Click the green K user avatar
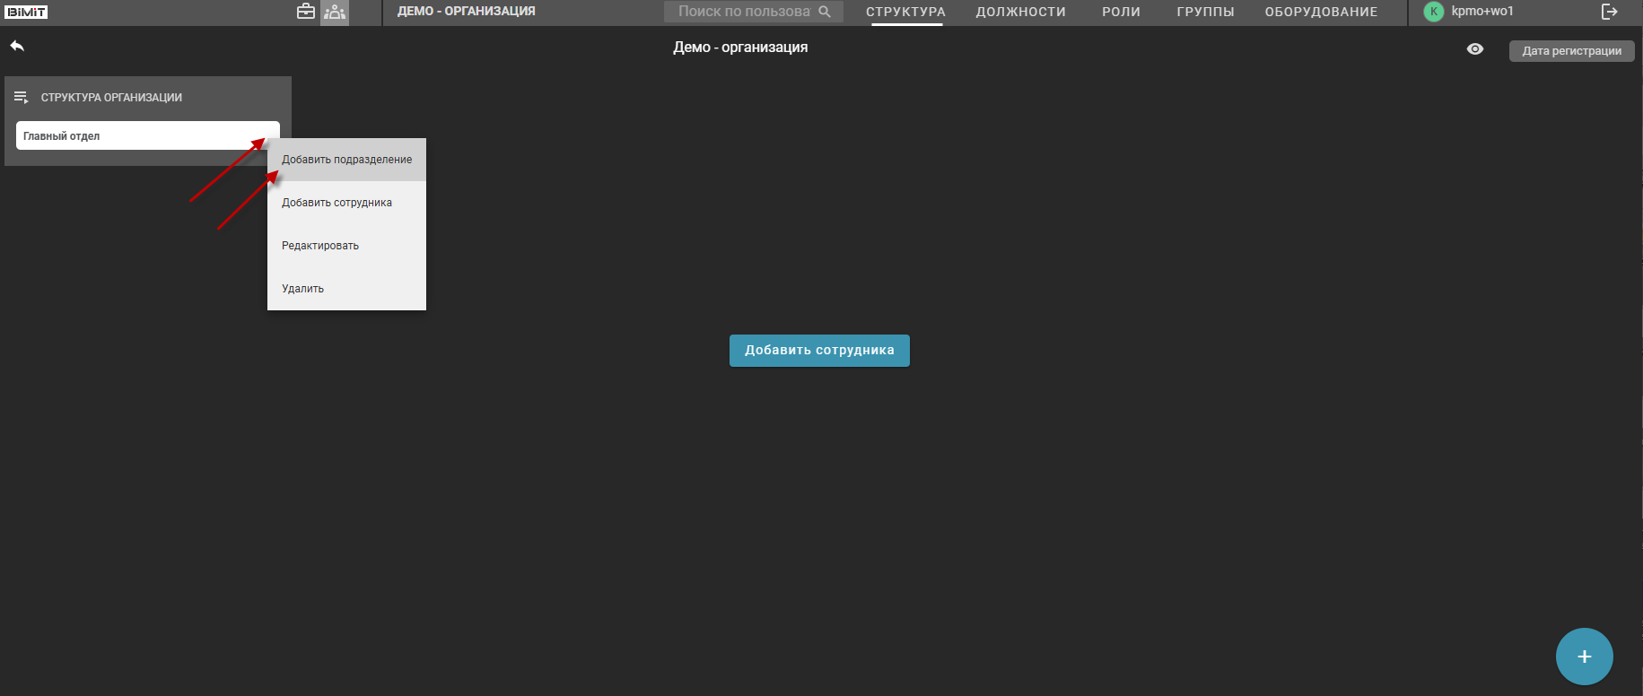1643x696 pixels. coord(1434,12)
